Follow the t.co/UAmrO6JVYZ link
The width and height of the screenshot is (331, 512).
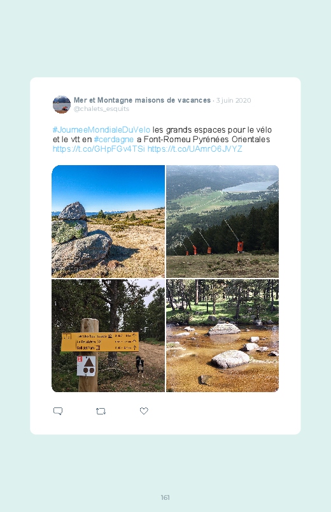tap(195, 149)
